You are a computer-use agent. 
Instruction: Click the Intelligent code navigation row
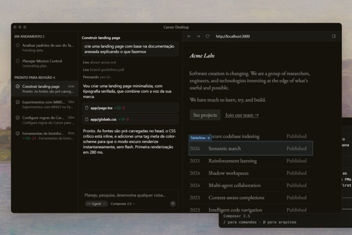[x=251, y=210]
